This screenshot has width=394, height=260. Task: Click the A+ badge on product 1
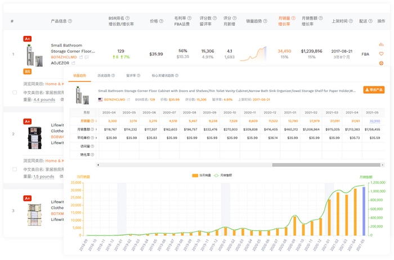click(28, 39)
